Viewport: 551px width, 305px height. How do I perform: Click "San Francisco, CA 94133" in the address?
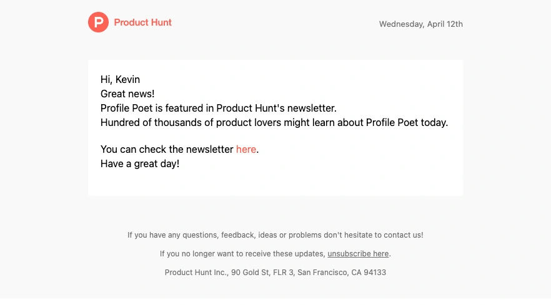tap(342, 273)
